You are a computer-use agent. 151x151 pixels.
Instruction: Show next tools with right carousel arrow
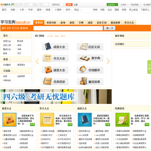108,61
